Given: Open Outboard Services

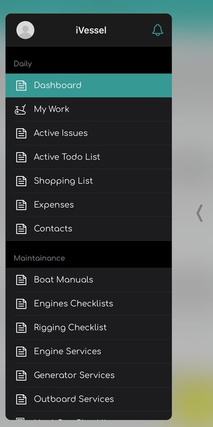Looking at the screenshot, I should pyautogui.click(x=89, y=399).
